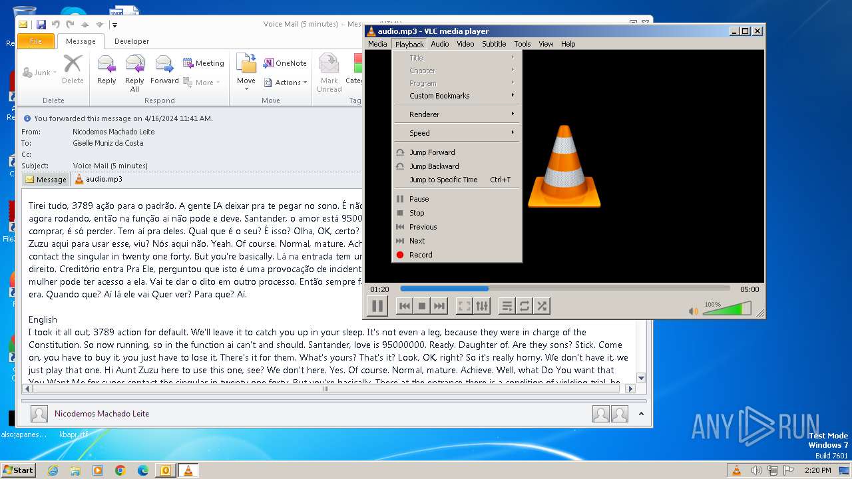This screenshot has width=852, height=479.
Task: Open Chrome from the taskbar
Action: tap(120, 470)
